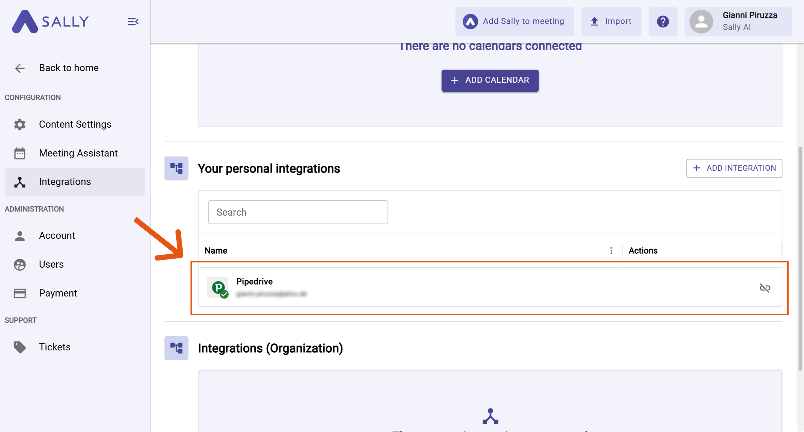Click the Meeting Assistant calendar icon
This screenshot has width=804, height=432.
tap(20, 153)
